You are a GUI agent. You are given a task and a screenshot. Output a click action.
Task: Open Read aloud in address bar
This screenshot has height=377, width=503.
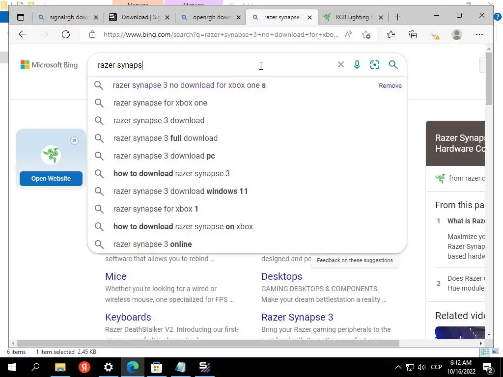tap(348, 34)
